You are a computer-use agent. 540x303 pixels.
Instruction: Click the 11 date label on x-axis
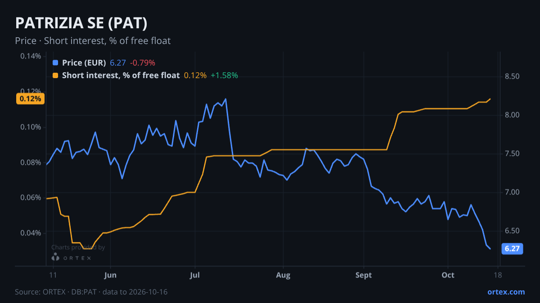pos(53,275)
